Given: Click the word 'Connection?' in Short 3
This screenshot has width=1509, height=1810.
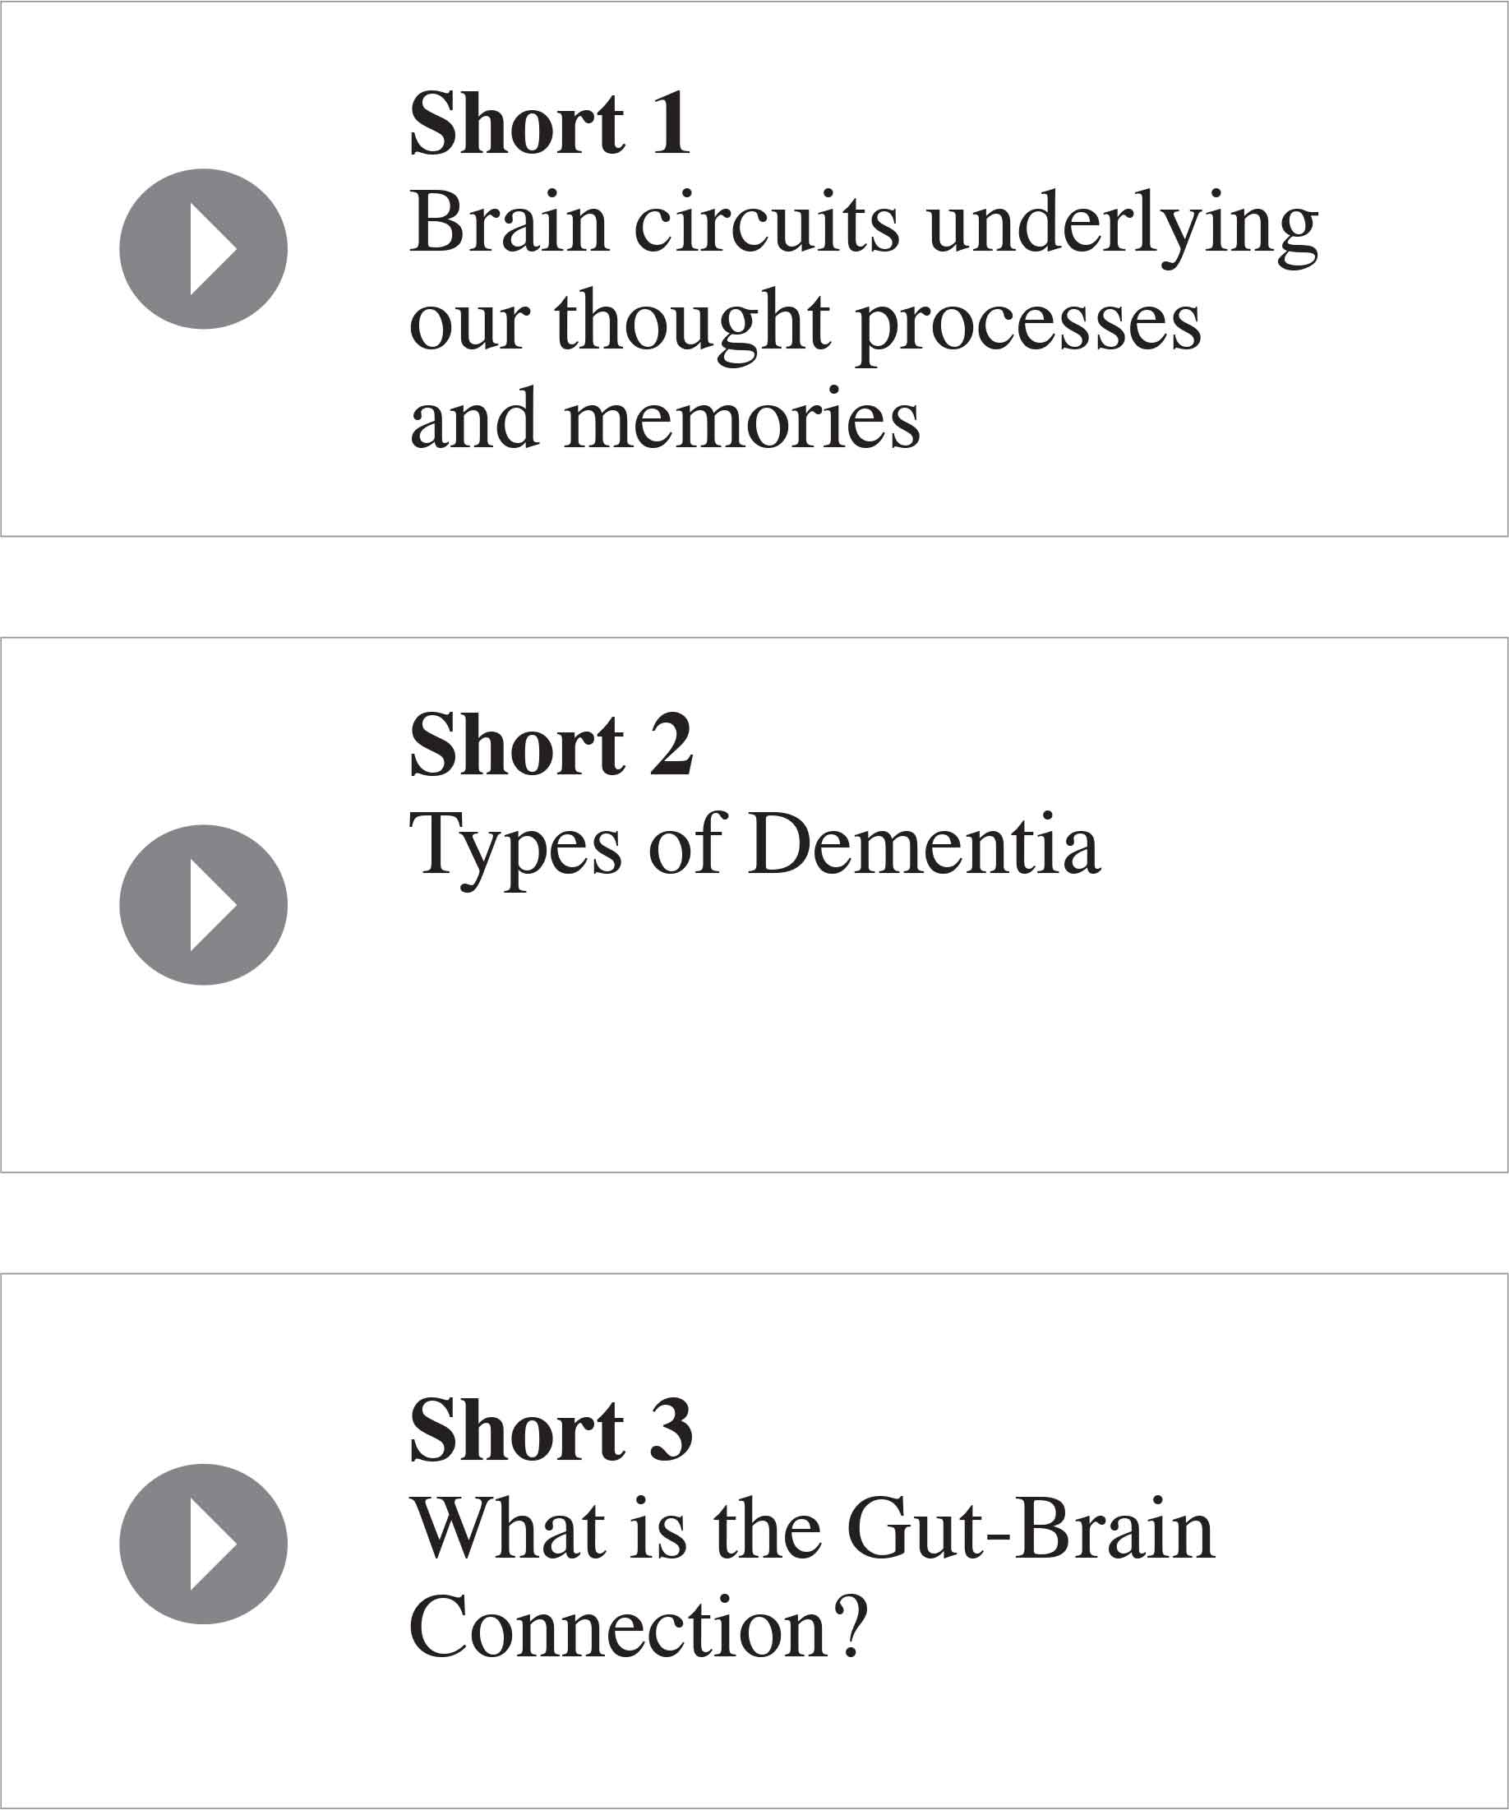Looking at the screenshot, I should point(638,1628).
